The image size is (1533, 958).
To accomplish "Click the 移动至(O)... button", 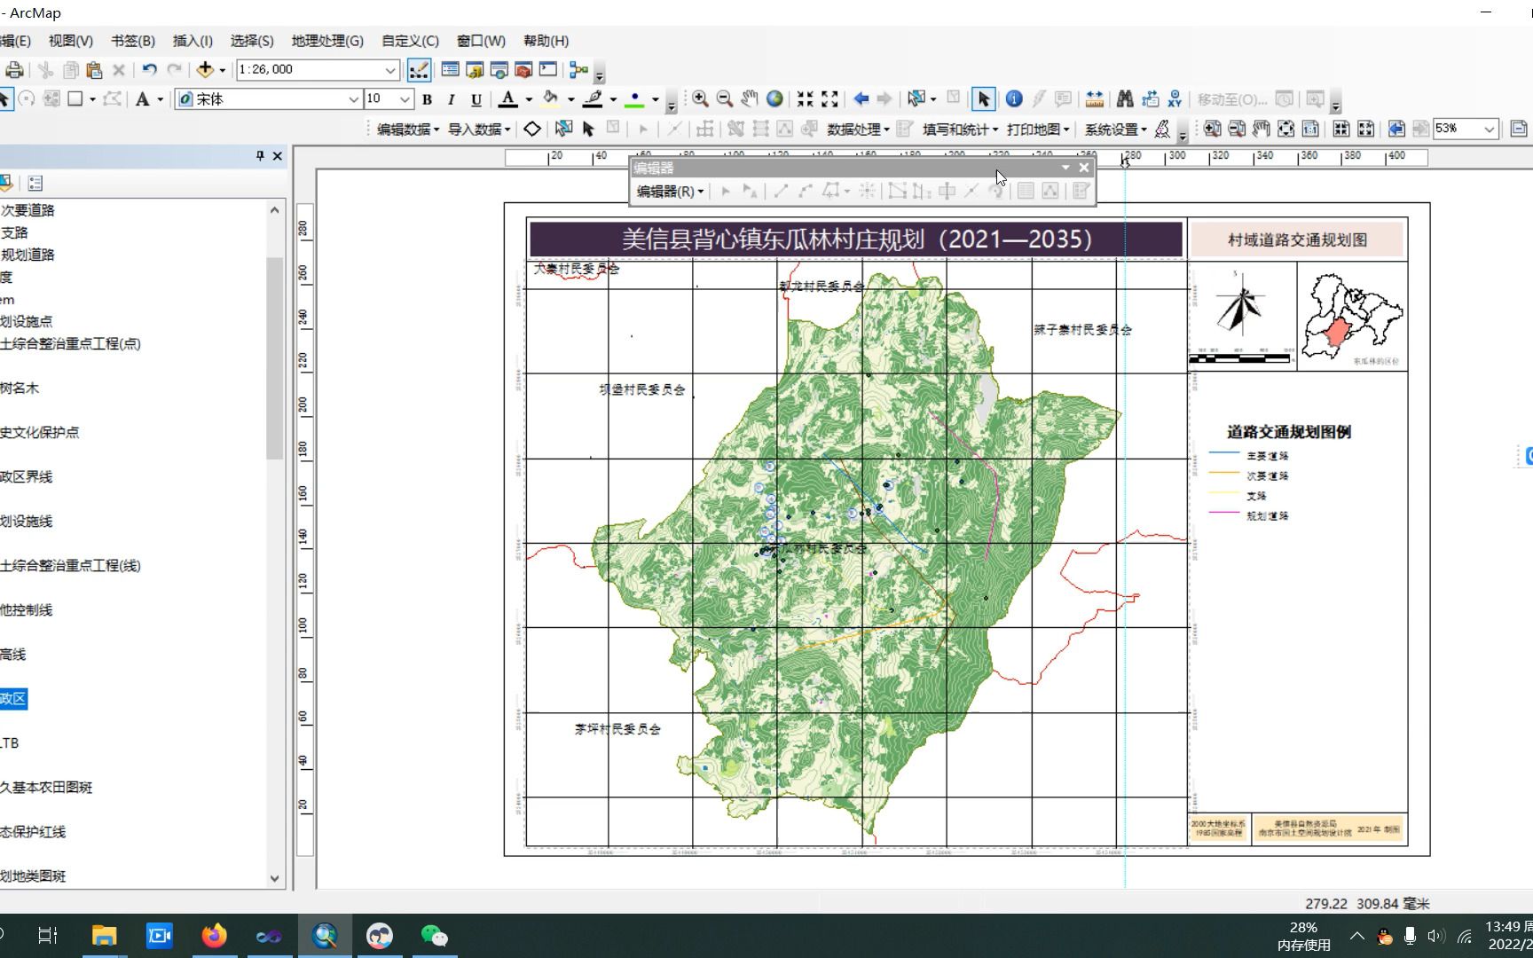I will click(1233, 99).
